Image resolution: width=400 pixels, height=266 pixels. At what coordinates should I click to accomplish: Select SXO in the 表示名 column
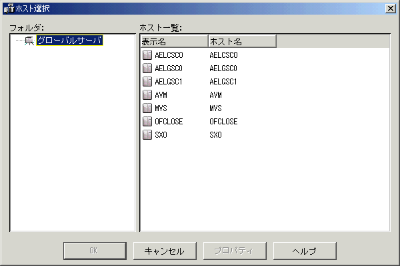[161, 134]
